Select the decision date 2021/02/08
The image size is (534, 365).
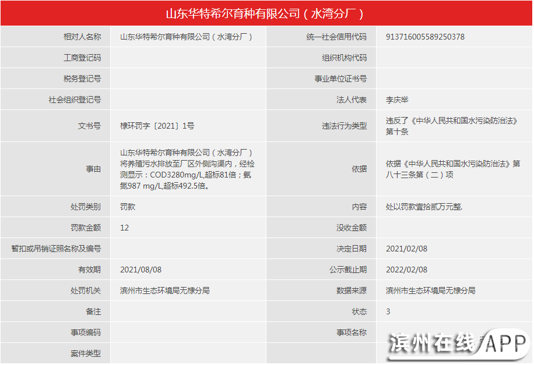pos(406,249)
